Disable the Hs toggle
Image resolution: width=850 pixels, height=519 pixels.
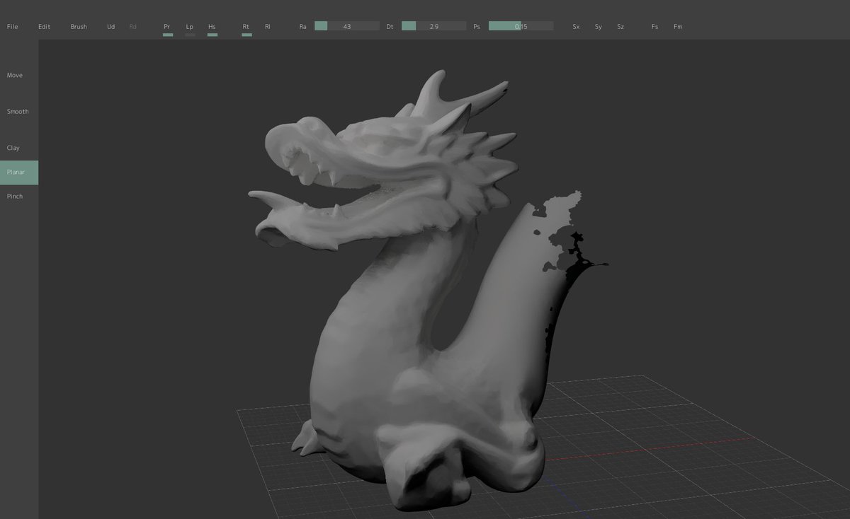click(x=212, y=26)
